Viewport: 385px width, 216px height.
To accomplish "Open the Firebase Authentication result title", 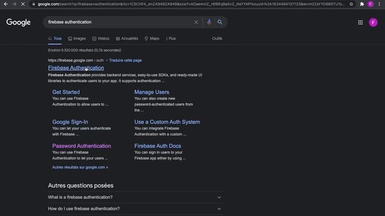I will [76, 68].
